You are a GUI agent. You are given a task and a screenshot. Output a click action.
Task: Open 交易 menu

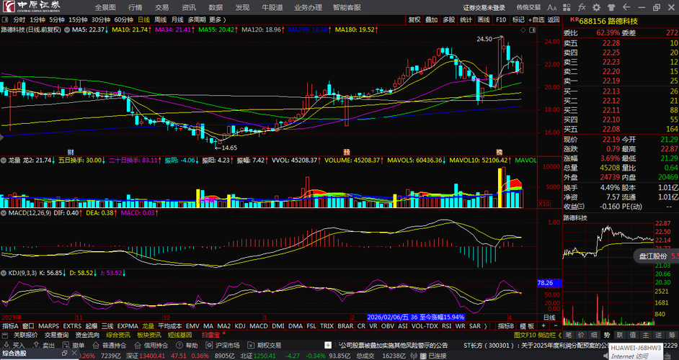pos(162,7)
